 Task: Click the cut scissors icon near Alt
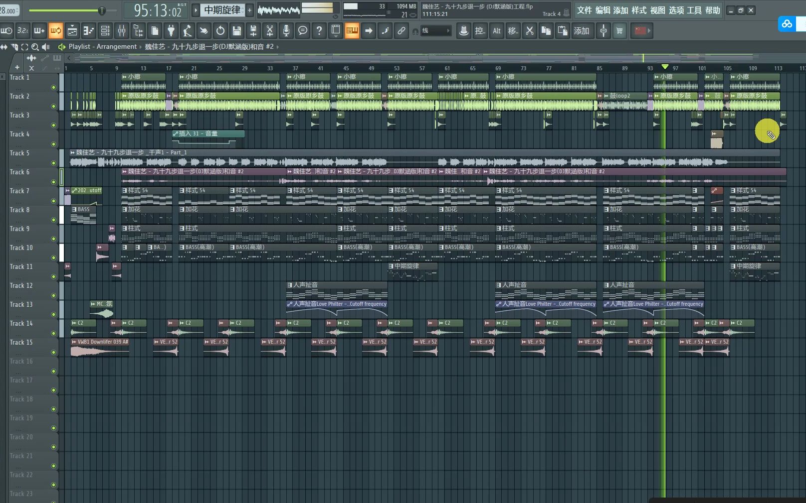(x=530, y=31)
